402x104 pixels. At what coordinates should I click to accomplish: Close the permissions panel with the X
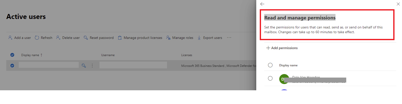(x=398, y=4)
